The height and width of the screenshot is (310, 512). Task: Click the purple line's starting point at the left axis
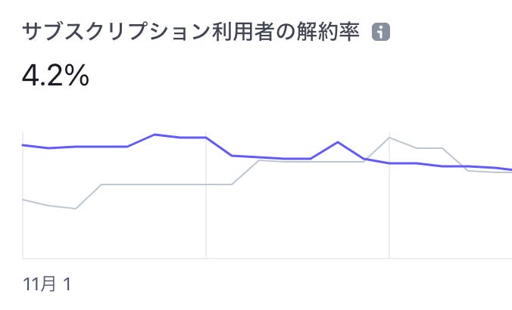tap(23, 145)
